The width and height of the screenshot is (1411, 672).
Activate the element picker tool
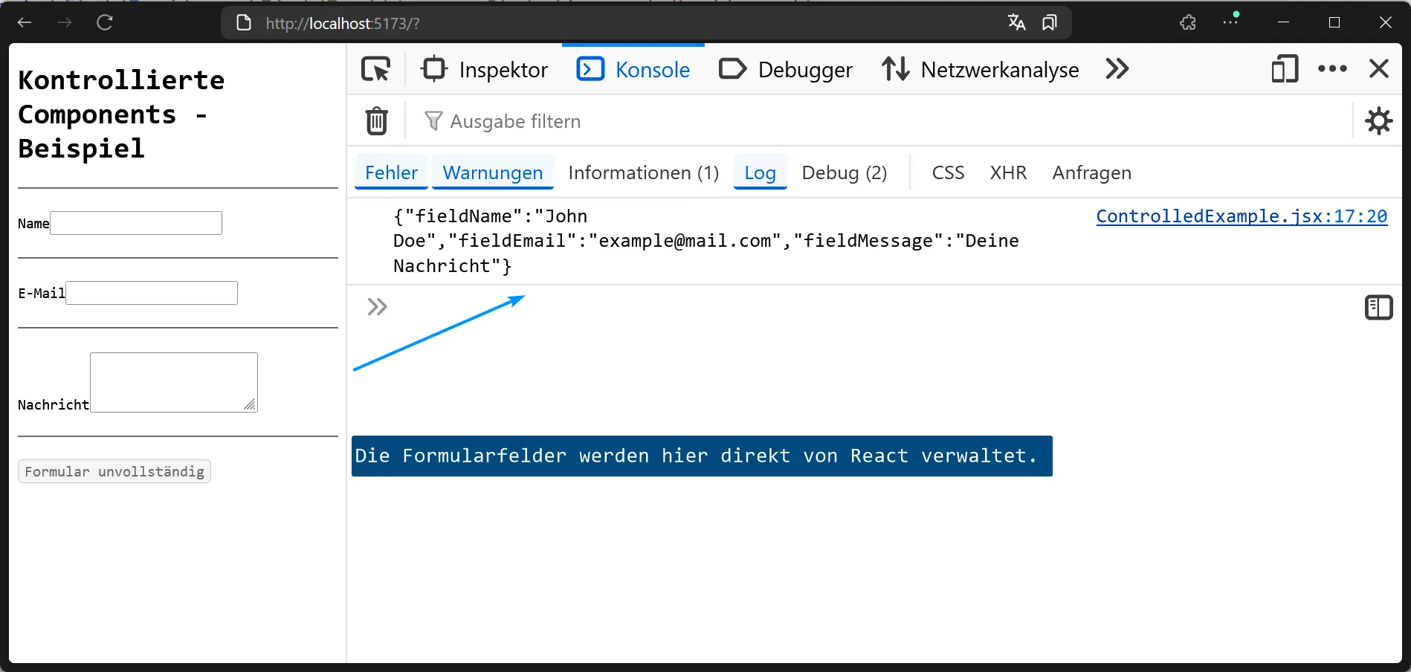(x=376, y=69)
